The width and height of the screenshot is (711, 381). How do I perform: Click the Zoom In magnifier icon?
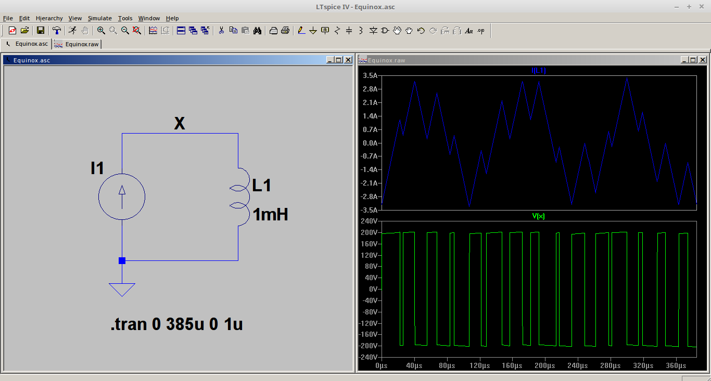[x=101, y=31]
